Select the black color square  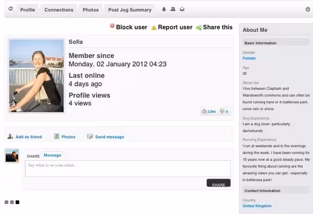17,202
